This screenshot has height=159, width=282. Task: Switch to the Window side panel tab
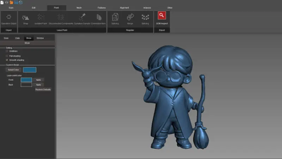(40, 38)
